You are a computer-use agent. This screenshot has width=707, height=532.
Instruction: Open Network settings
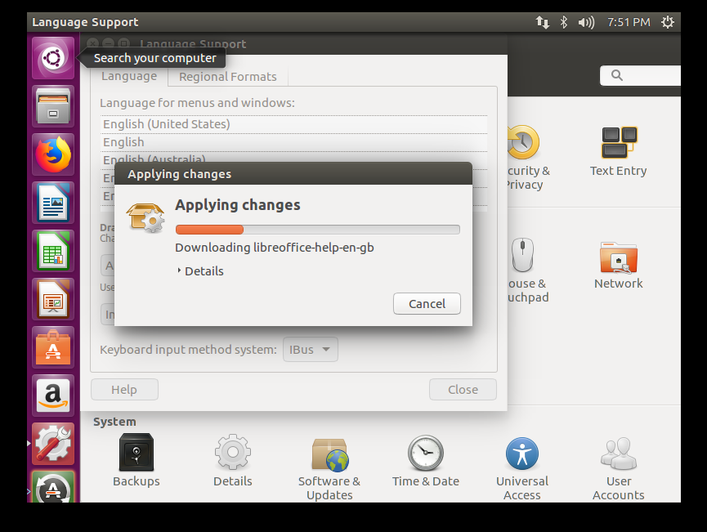point(619,265)
